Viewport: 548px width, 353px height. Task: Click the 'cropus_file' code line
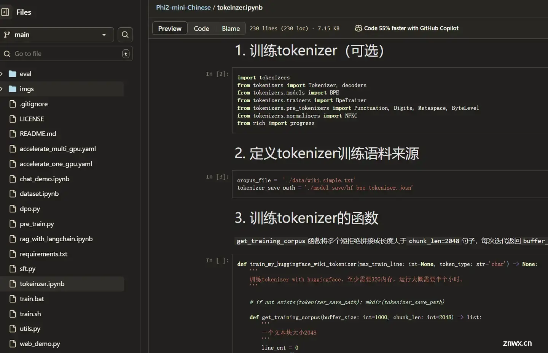(296, 180)
